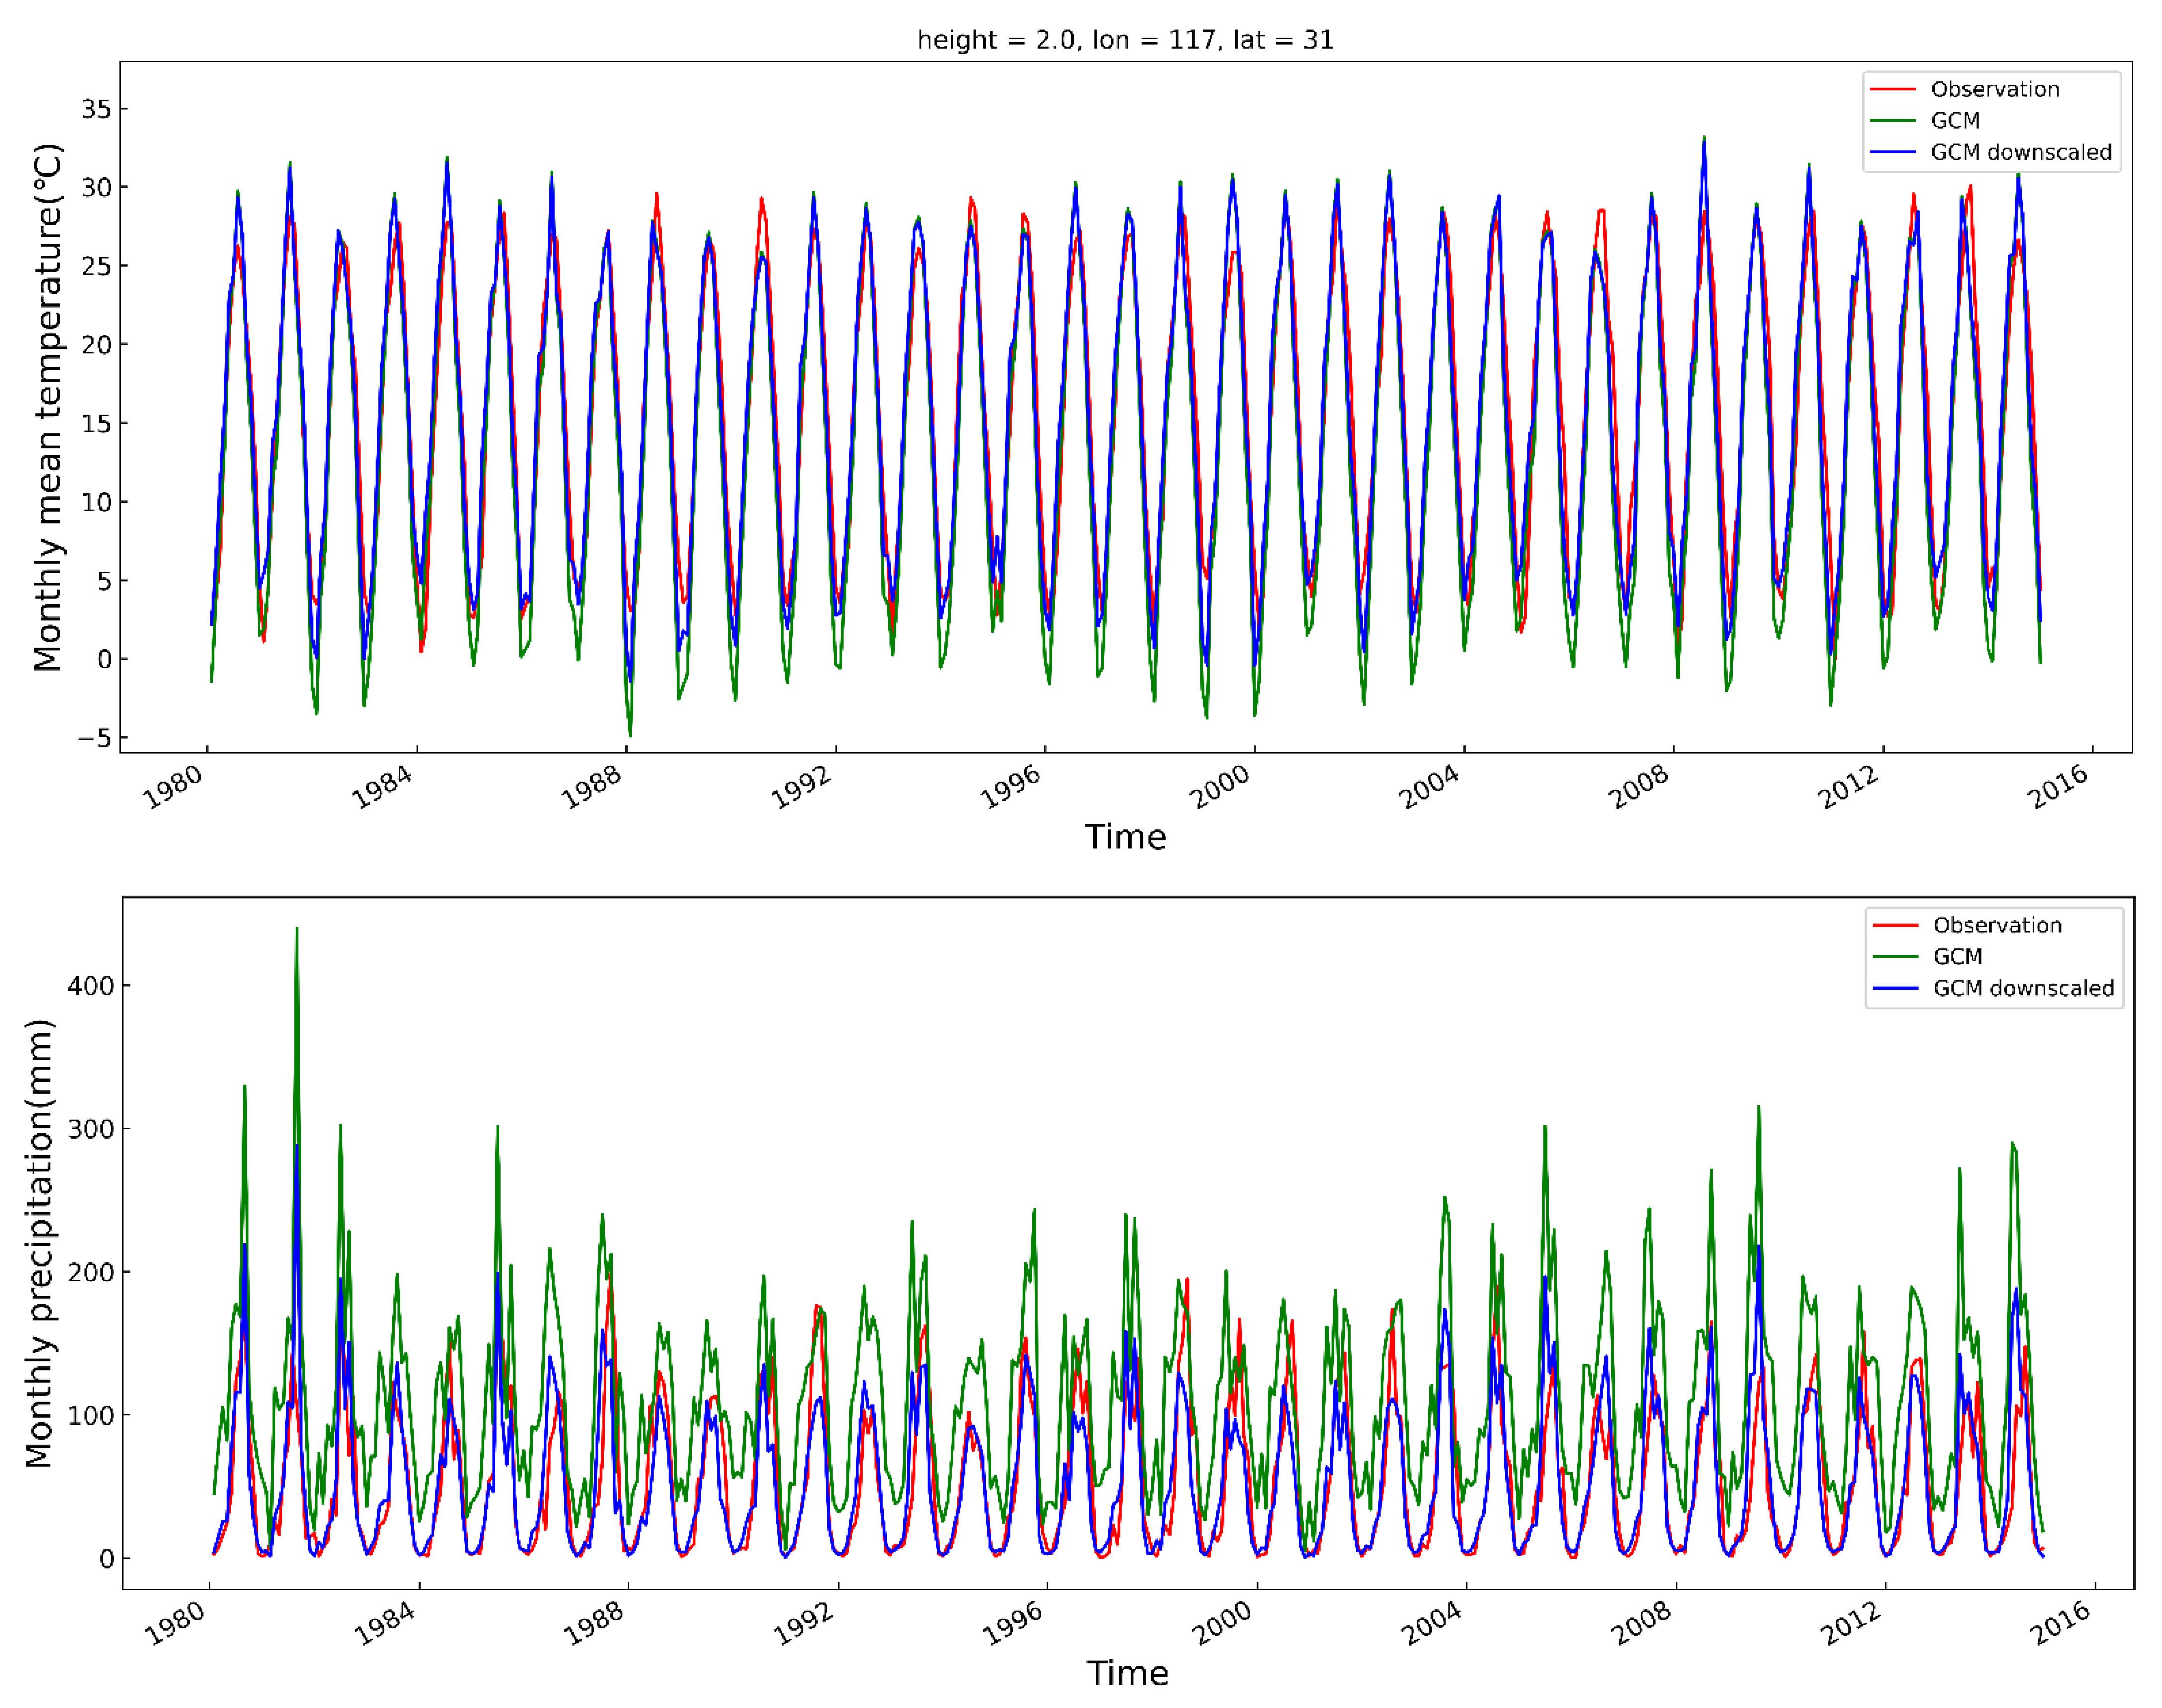This screenshot has width=2162, height=1708.
Task: Click the 400 tick label on precipitation axis
Action: [90, 986]
